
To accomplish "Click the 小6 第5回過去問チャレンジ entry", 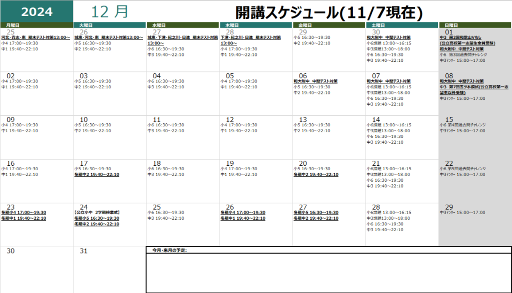I will tap(462, 169).
